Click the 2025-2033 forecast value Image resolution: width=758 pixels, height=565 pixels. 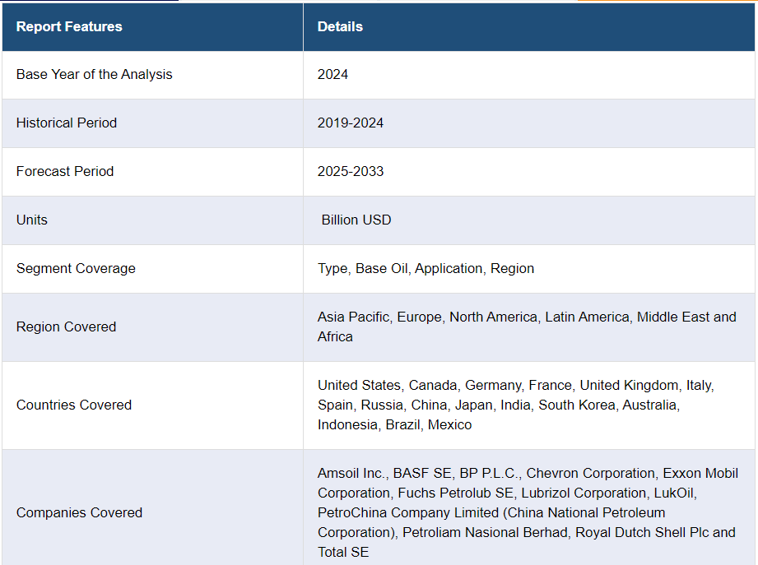[x=351, y=171]
